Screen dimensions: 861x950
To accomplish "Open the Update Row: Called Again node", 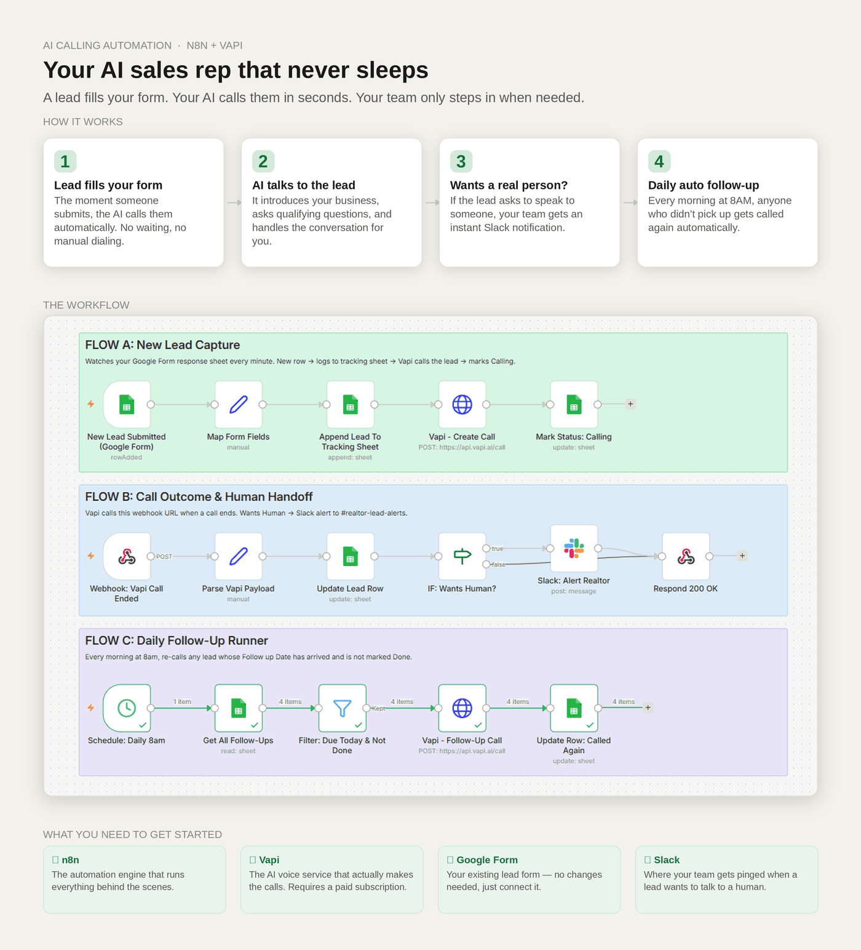I will pos(574,708).
